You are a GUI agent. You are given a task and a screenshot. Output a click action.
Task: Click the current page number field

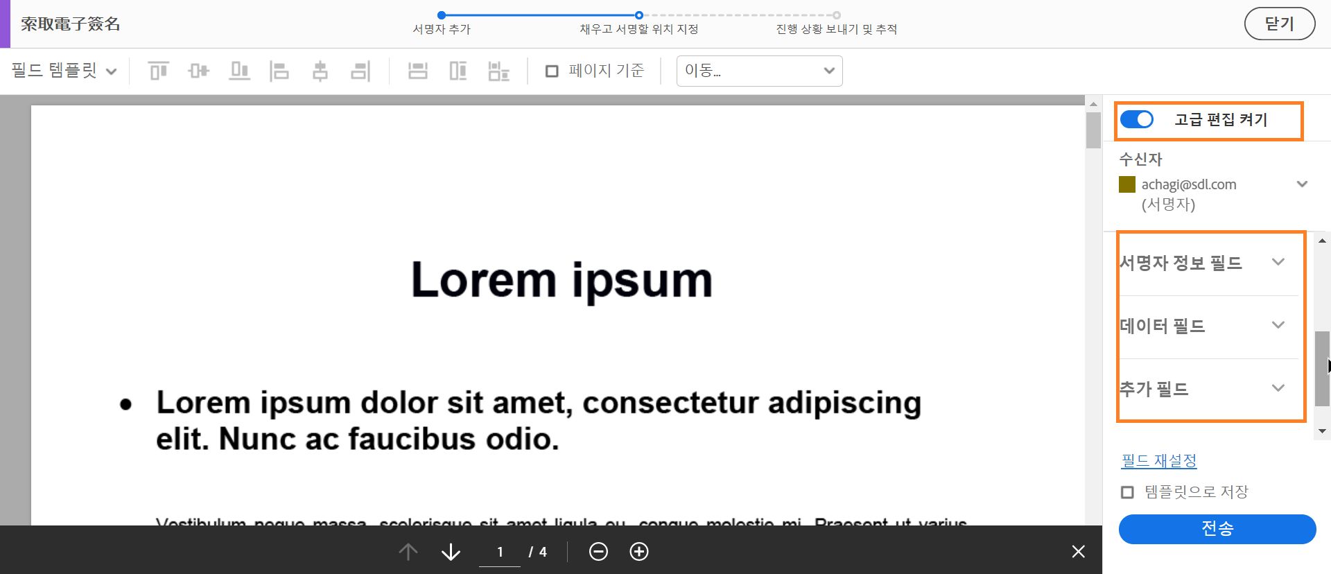point(500,552)
